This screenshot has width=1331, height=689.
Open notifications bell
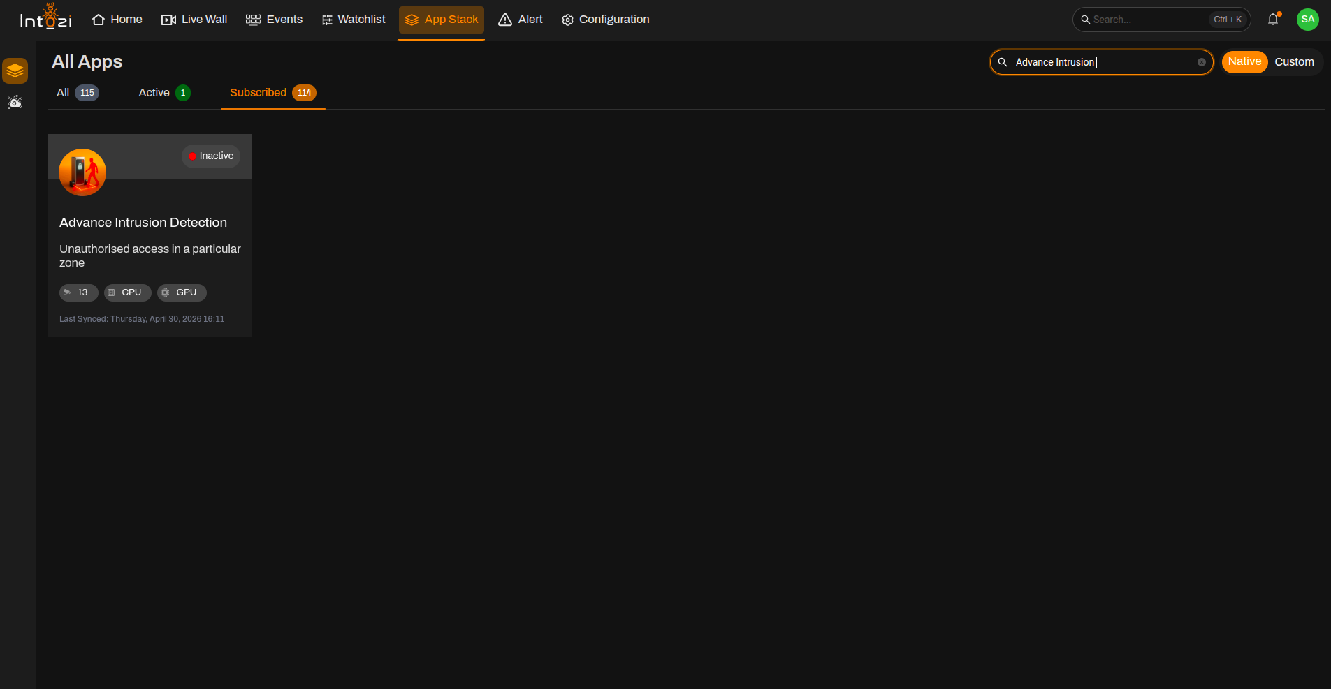coord(1273,20)
